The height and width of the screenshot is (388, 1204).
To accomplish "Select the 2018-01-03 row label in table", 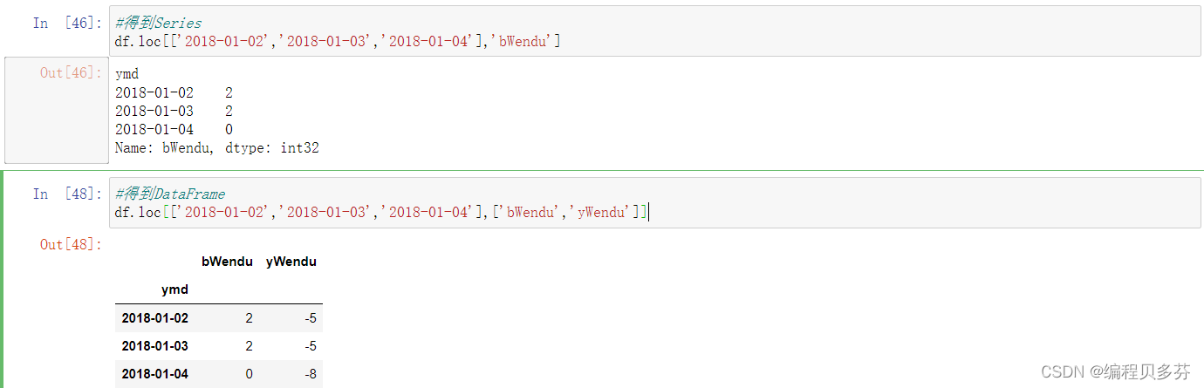I will click(x=155, y=346).
